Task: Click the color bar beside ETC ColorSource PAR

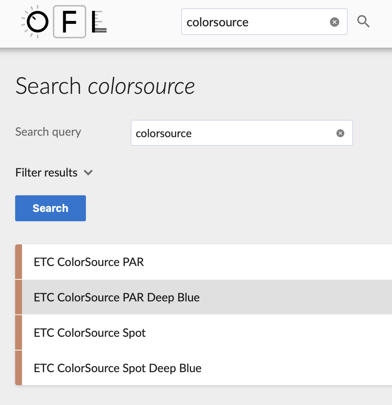Action: [x=19, y=262]
